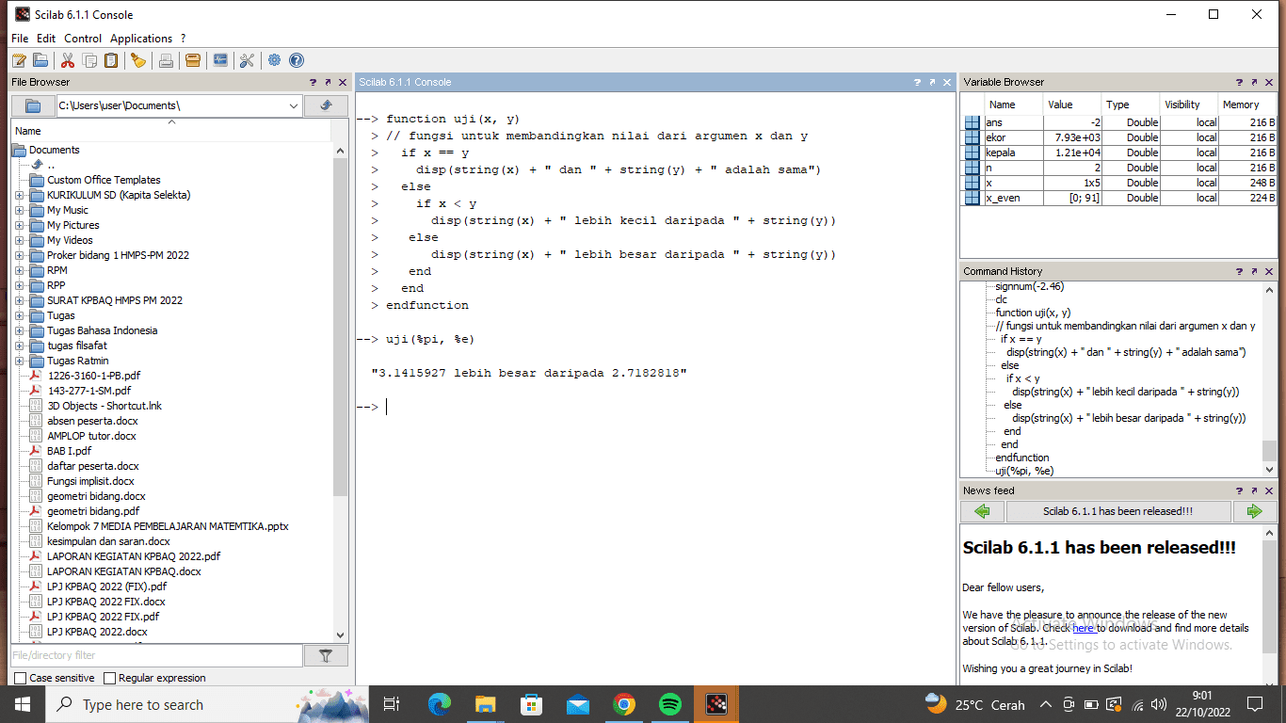Click the Paste clipboard icon
Viewport: 1286px width, 723px height.
pyautogui.click(x=111, y=60)
